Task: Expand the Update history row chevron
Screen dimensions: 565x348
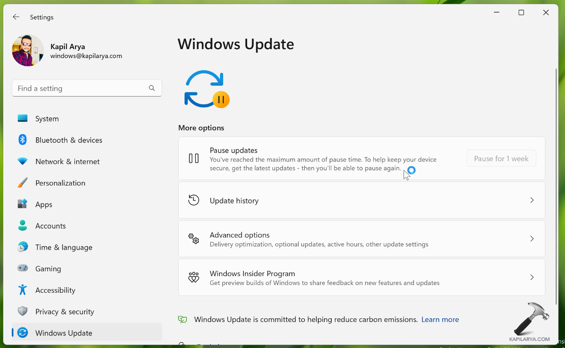Action: click(x=532, y=200)
